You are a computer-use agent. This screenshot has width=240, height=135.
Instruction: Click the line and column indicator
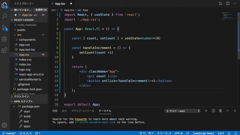tap(146, 133)
